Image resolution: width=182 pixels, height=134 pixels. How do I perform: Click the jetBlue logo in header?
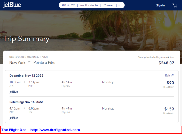pyautogui.click(x=12, y=5)
